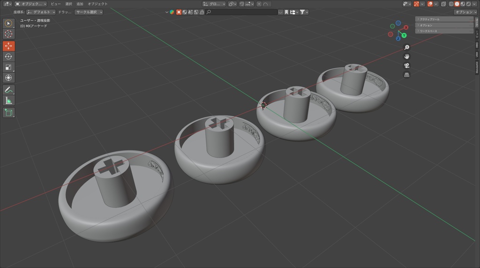480x268 pixels.
Task: Open the サークル選択 drag dropdown
Action: pos(89,12)
